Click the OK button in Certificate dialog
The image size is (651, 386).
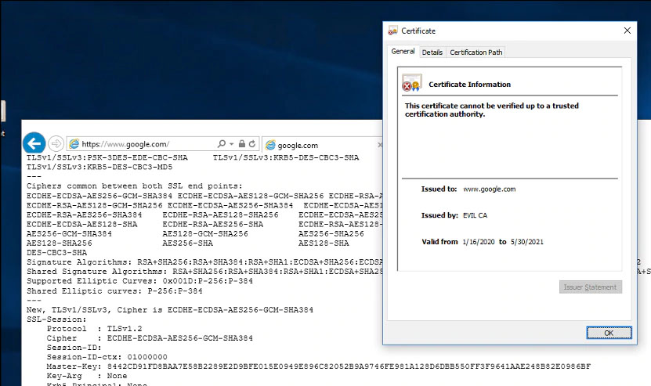[x=609, y=333]
